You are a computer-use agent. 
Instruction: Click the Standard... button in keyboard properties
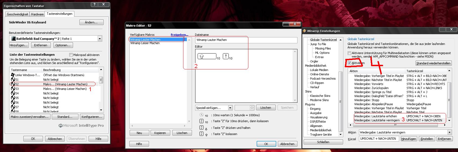click(x=65, y=117)
